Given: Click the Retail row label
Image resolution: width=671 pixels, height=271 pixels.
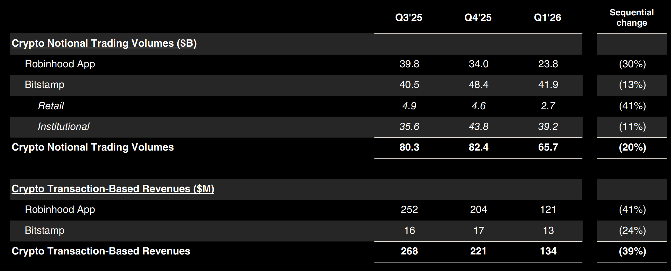Looking at the screenshot, I should point(51,106).
